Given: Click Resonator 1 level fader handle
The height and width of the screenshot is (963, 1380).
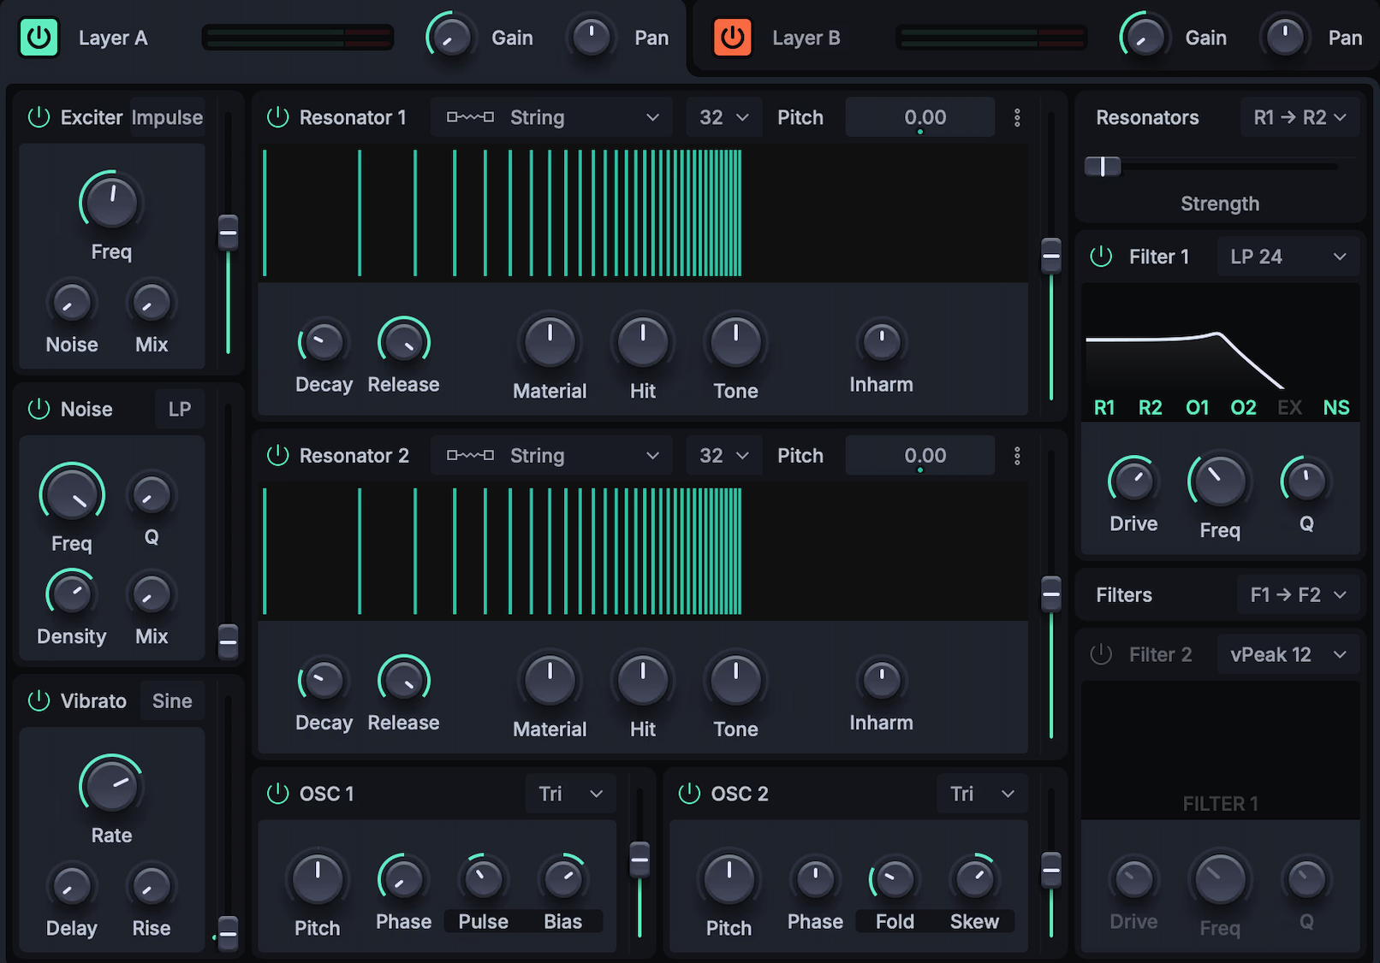Looking at the screenshot, I should [1050, 256].
